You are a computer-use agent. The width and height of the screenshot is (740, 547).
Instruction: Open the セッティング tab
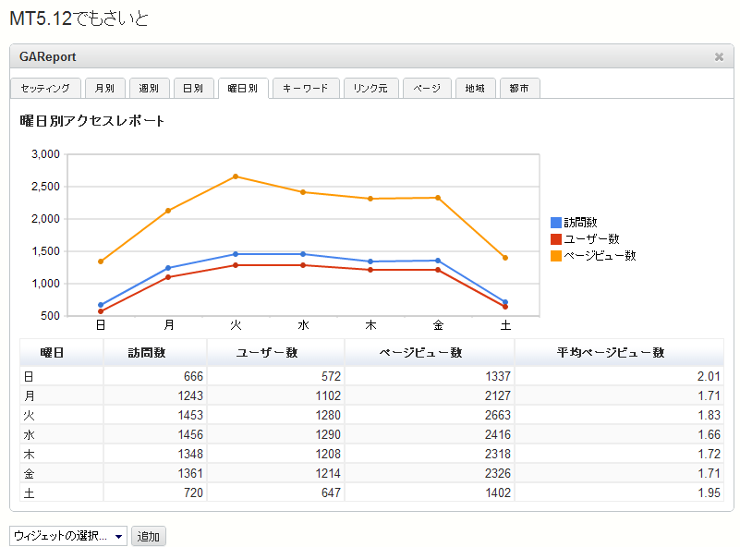45,89
